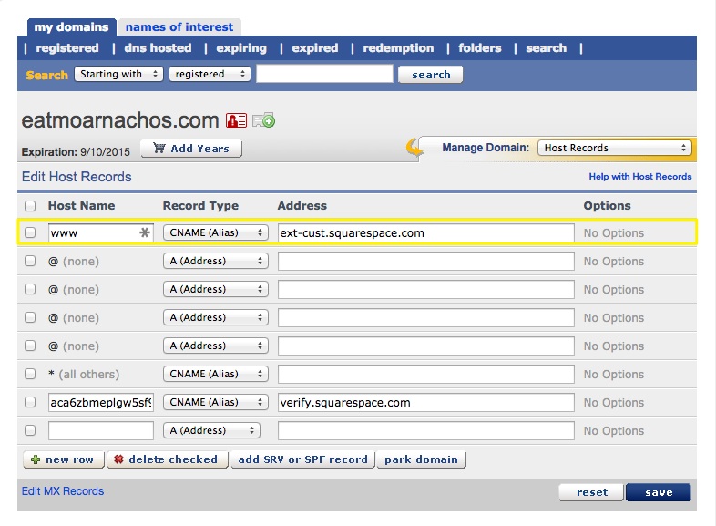This screenshot has height=526, width=716.
Task: Click the reset button
Action: [591, 492]
